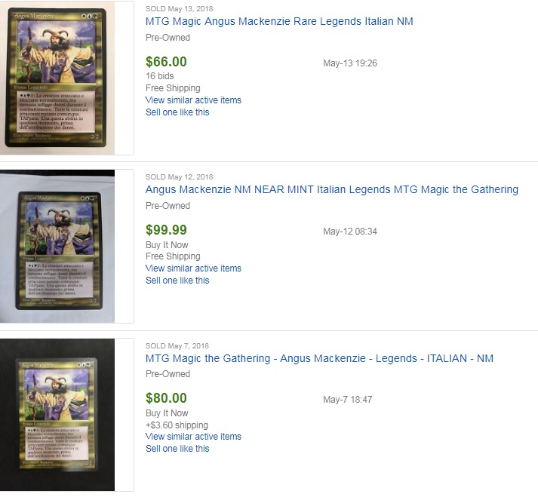The height and width of the screenshot is (497, 538).
Task: Click 'Sell one like this' for the May 7 sale
Action: pos(177,448)
